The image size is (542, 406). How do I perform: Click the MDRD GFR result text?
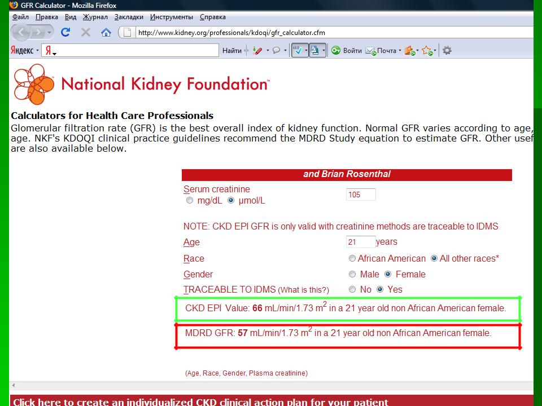(x=338, y=333)
